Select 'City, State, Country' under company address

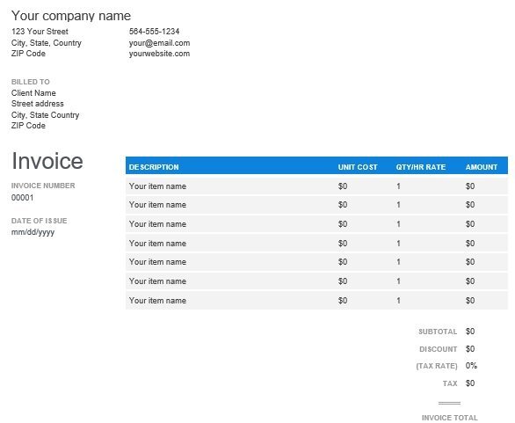coord(47,43)
